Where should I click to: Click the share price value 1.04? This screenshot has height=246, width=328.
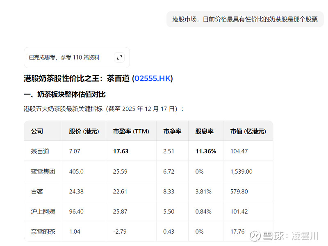75,232
